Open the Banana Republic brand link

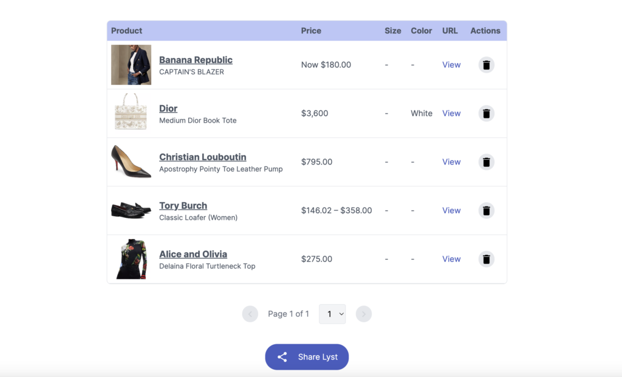tap(196, 59)
